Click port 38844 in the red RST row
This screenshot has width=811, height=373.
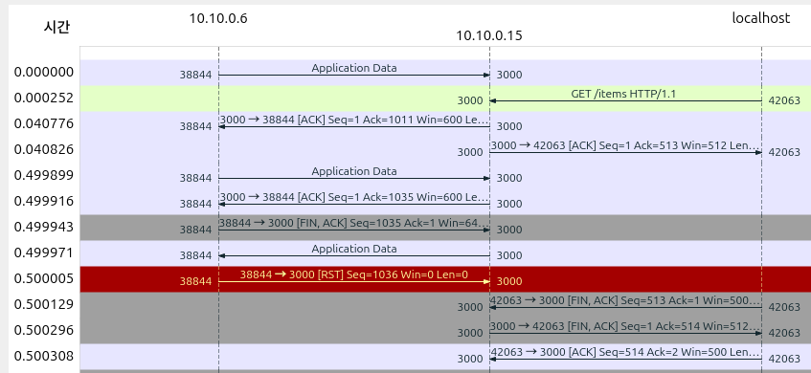[x=195, y=281]
